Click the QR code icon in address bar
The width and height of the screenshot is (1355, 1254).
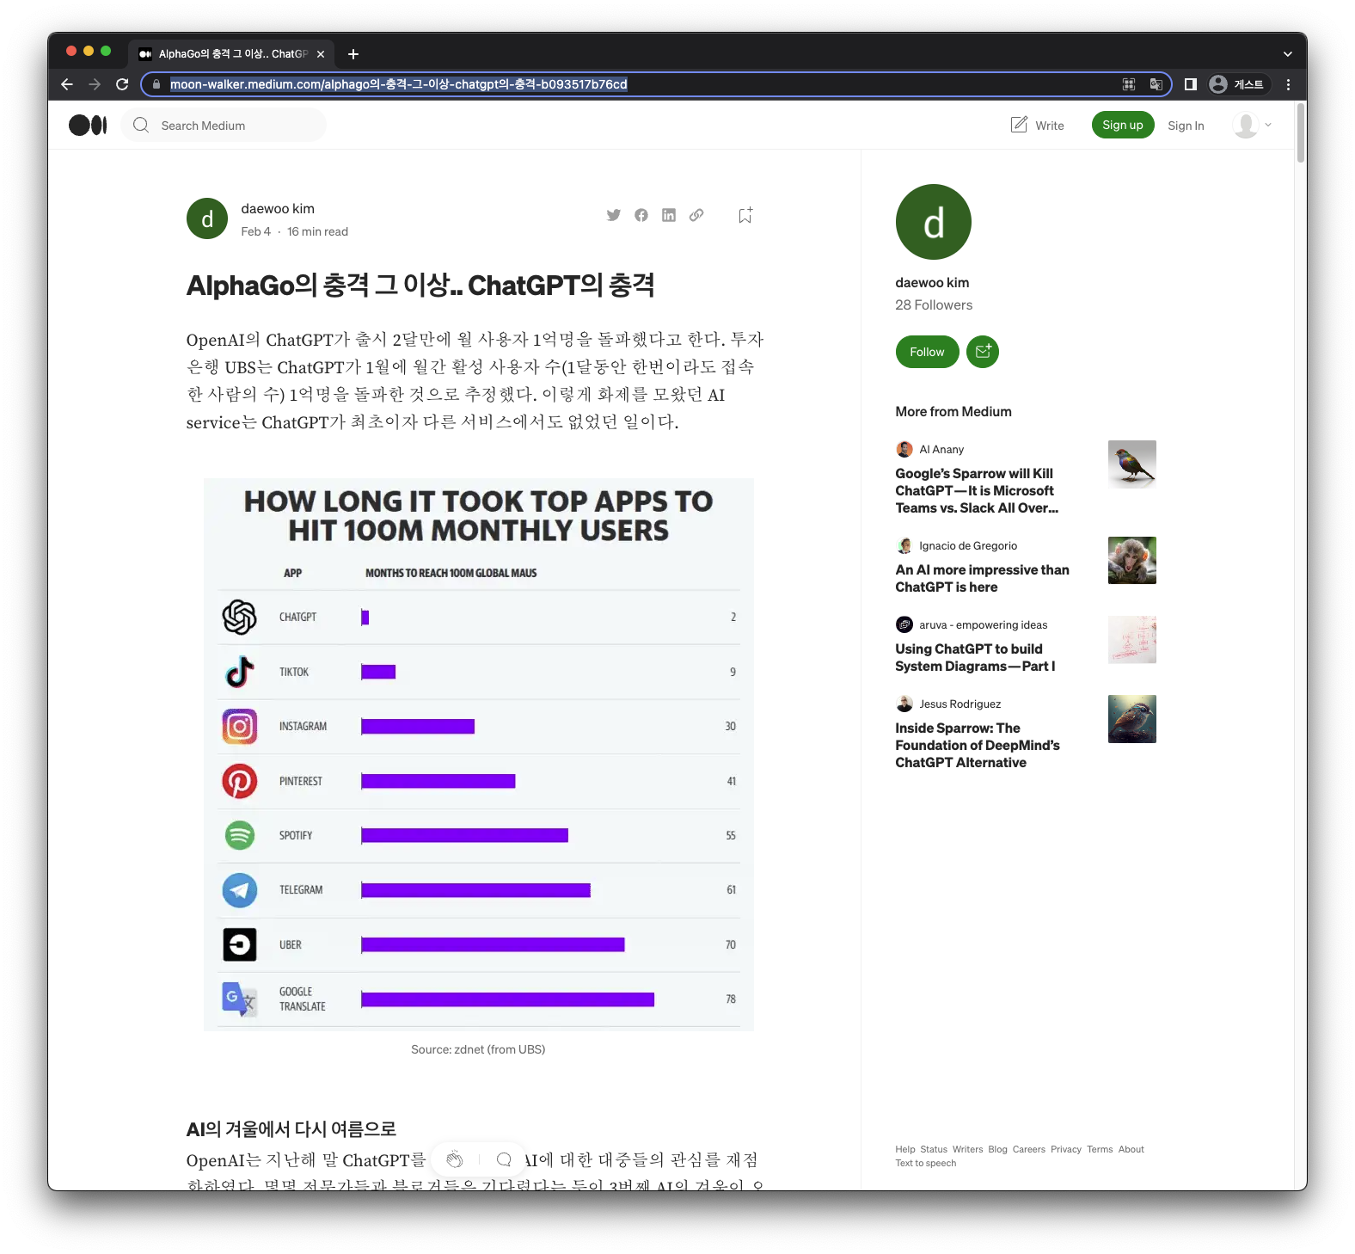(x=1129, y=84)
